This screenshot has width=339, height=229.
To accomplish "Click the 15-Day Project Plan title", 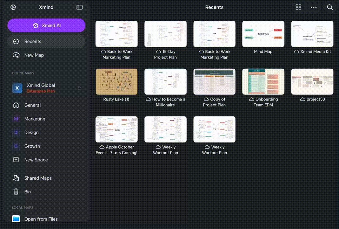I will [x=165, y=54].
